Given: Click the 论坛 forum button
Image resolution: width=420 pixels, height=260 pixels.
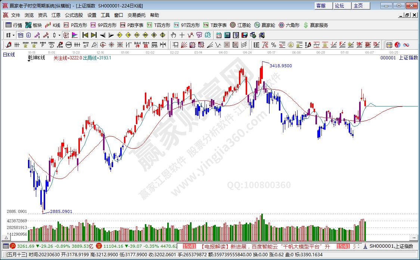Looking at the screenshot, I should tap(339, 6).
